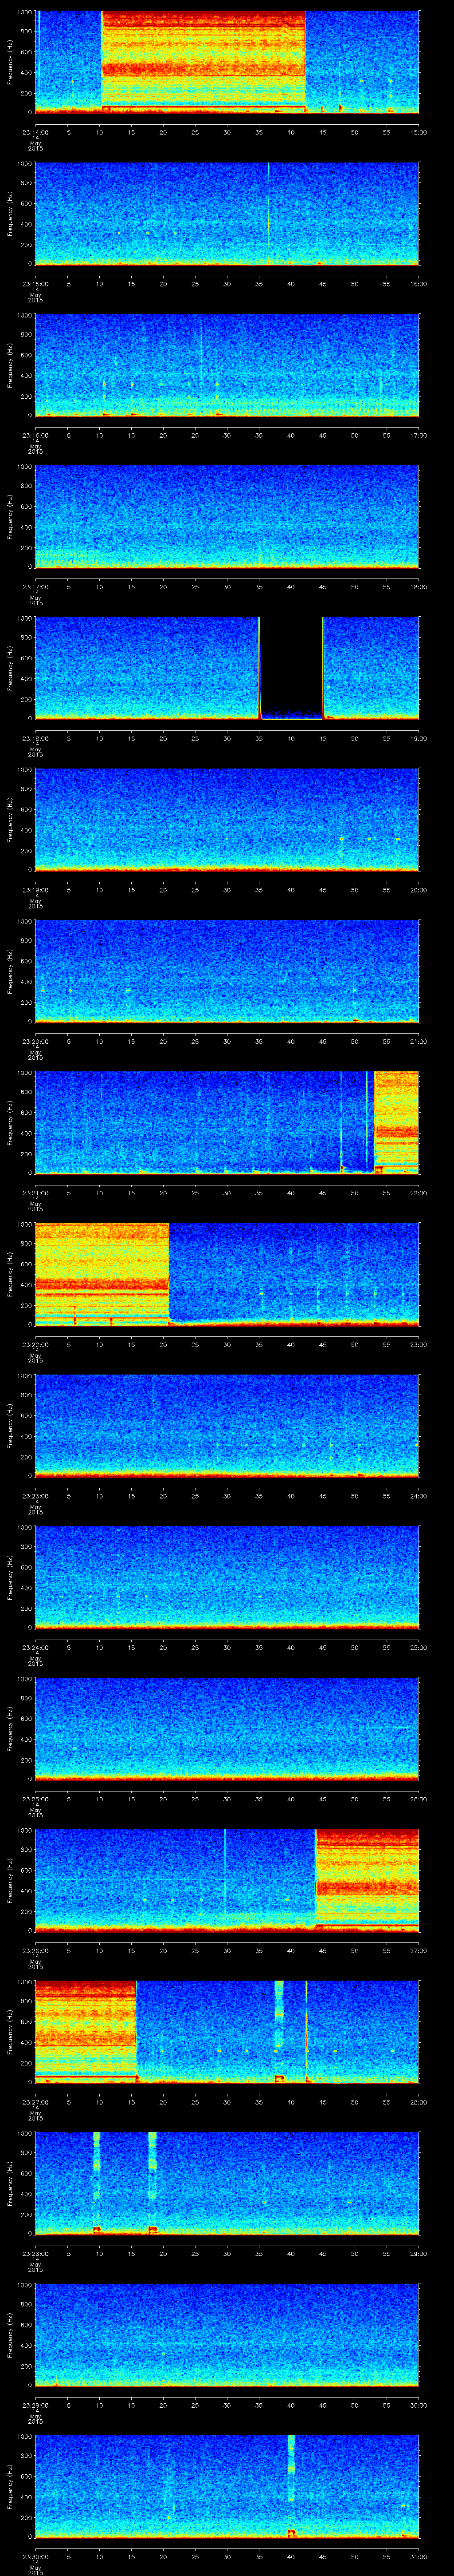This screenshot has width=454, height=2576.
Task: Click the 23:27:00 start time label
Action: [35, 2102]
